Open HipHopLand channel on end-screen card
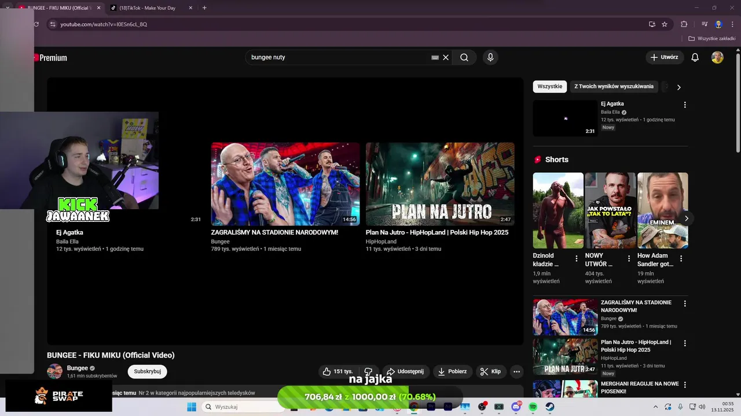Image resolution: width=741 pixels, height=416 pixels. (381, 242)
